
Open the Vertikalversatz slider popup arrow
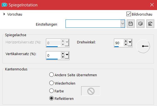pos(67,55)
